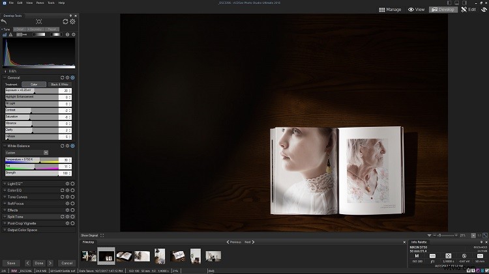Toggle the exposure clipping warning triangle
This screenshot has width=489, height=274.
click(11, 34)
